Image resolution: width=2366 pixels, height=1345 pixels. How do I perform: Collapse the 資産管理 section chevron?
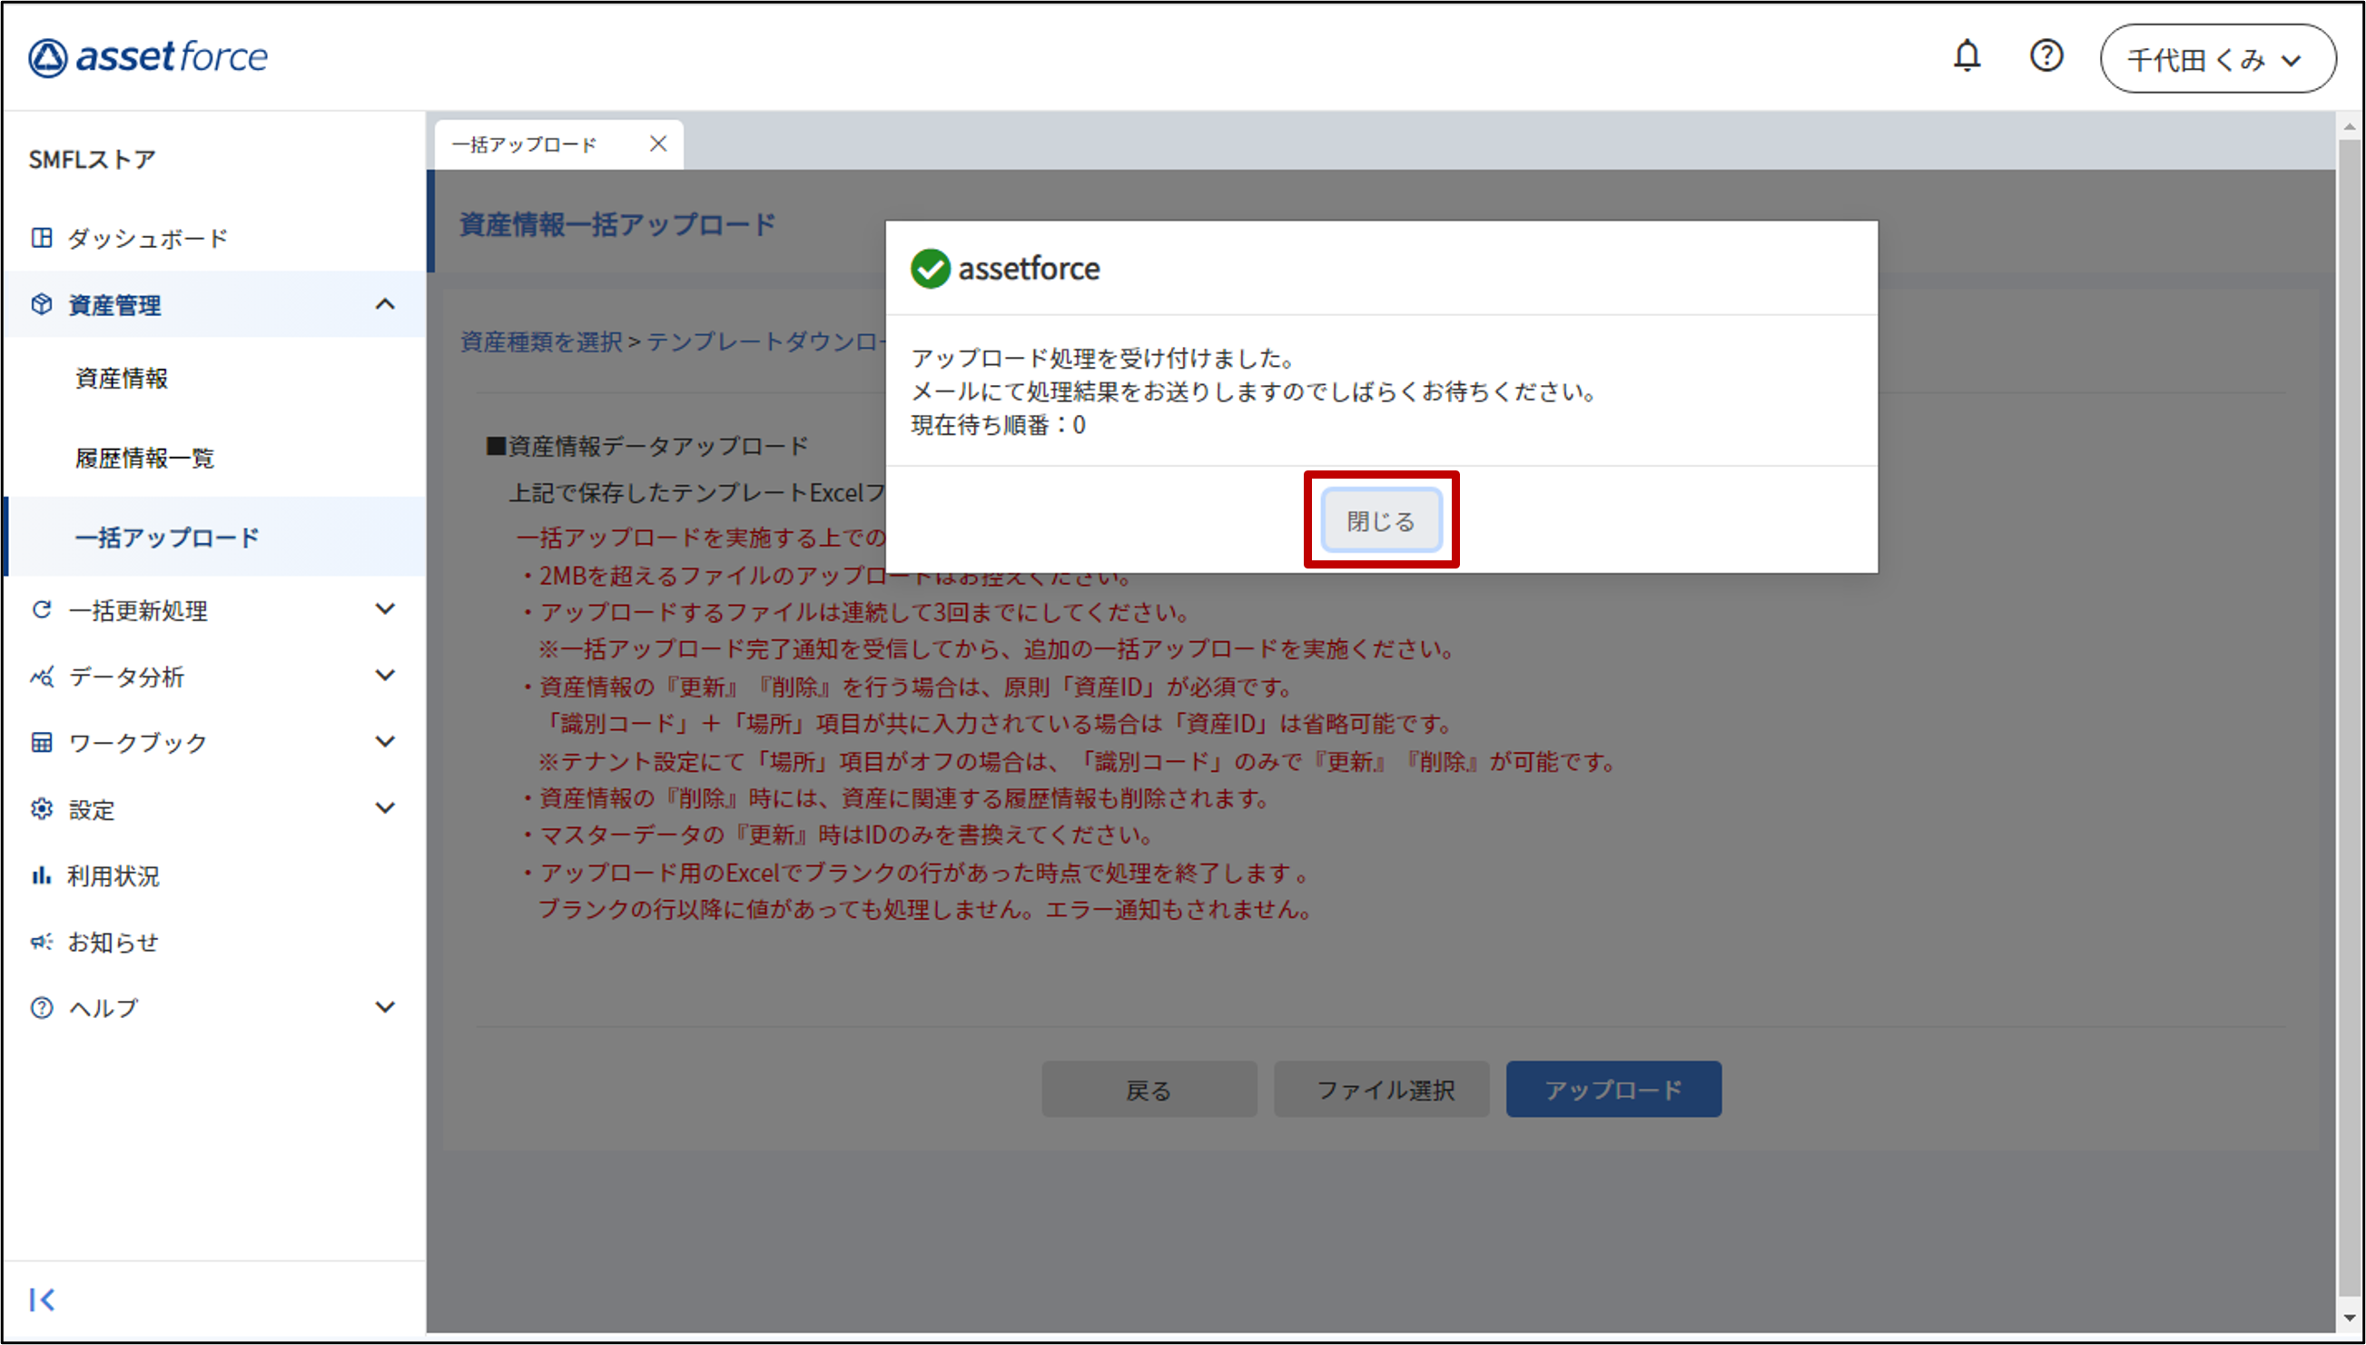[385, 304]
